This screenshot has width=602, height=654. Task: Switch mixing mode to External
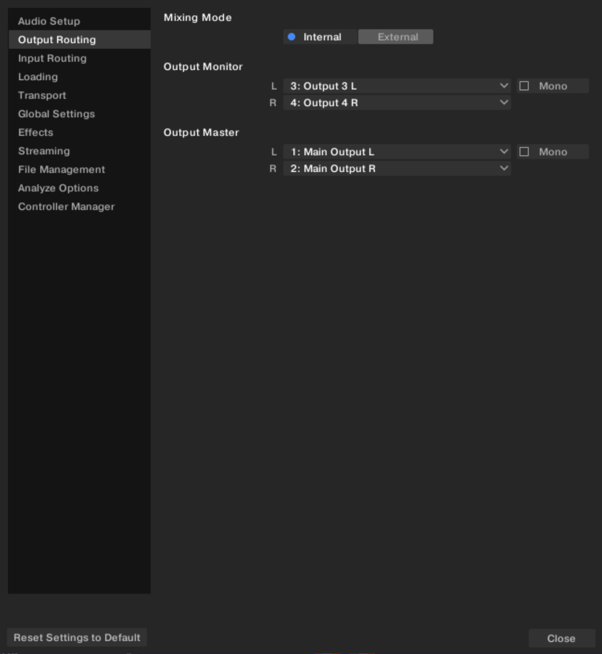396,37
